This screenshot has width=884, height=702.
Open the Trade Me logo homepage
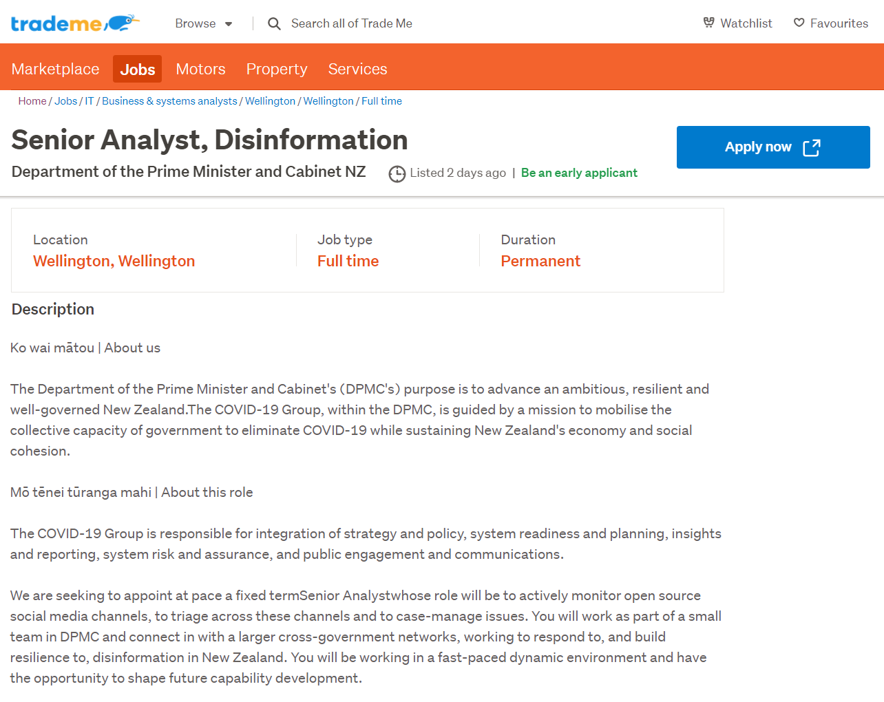(x=75, y=23)
